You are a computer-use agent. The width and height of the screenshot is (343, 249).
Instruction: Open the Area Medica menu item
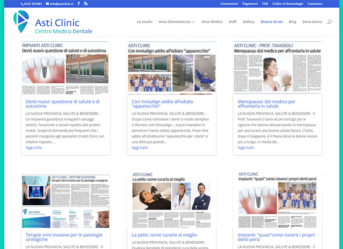coord(212,22)
